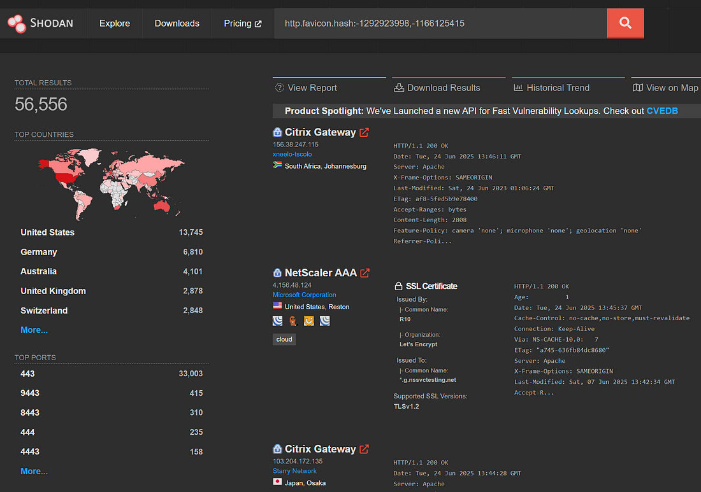Click the lock icon beside NetScaler AAA
Viewport: 701px width, 492px height.
click(x=277, y=273)
